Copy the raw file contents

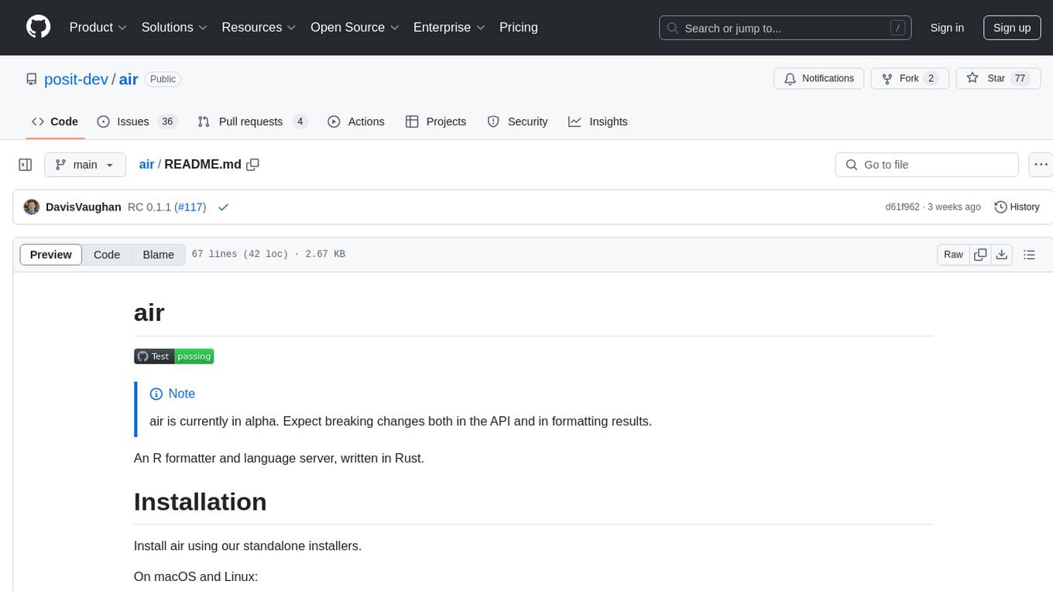pos(981,255)
